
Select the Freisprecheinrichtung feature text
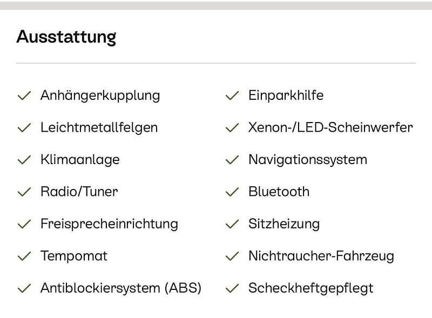pyautogui.click(x=109, y=224)
